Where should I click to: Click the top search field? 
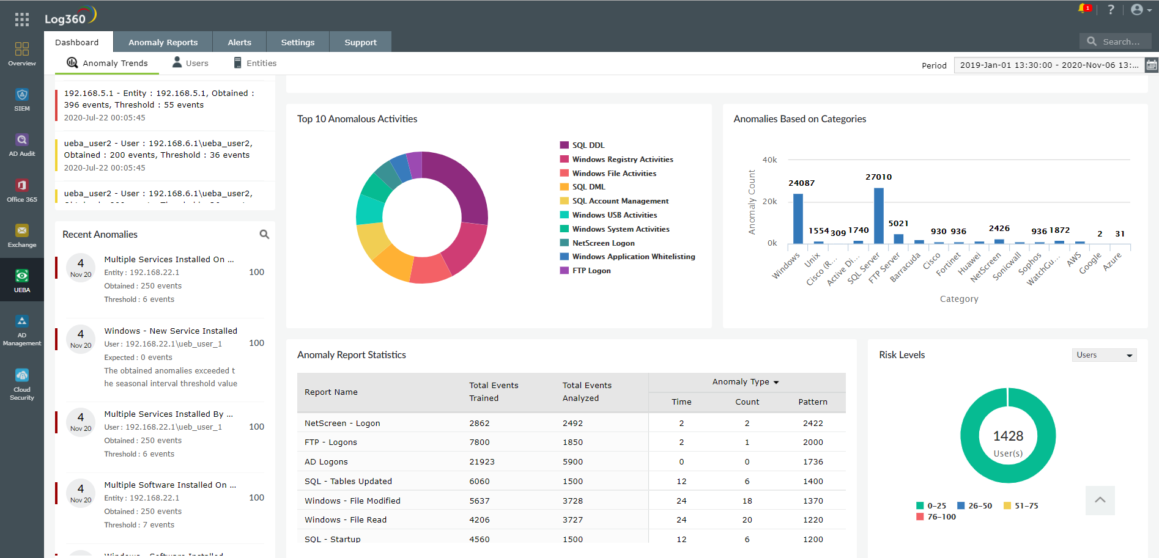coord(1116,42)
